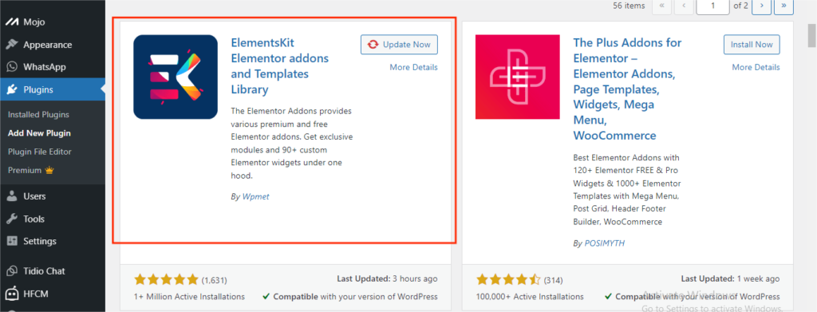Click the current page number field

(x=712, y=6)
